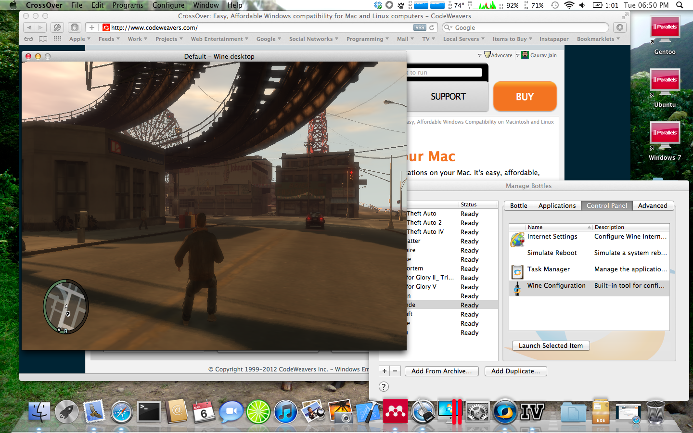Click Safari back navigation arrow
Image resolution: width=693 pixels, height=433 pixels.
click(29, 27)
